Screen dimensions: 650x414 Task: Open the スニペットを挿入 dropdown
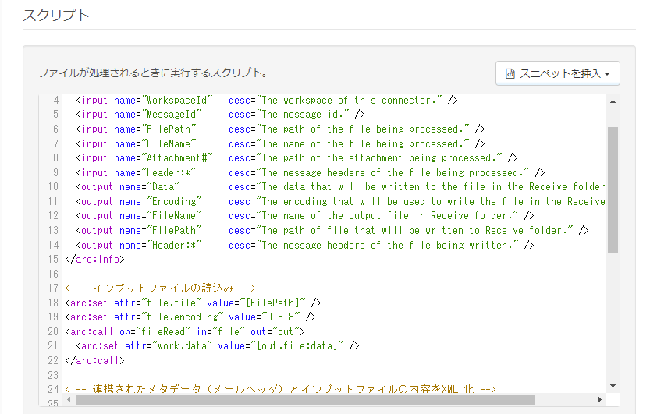coord(557,73)
